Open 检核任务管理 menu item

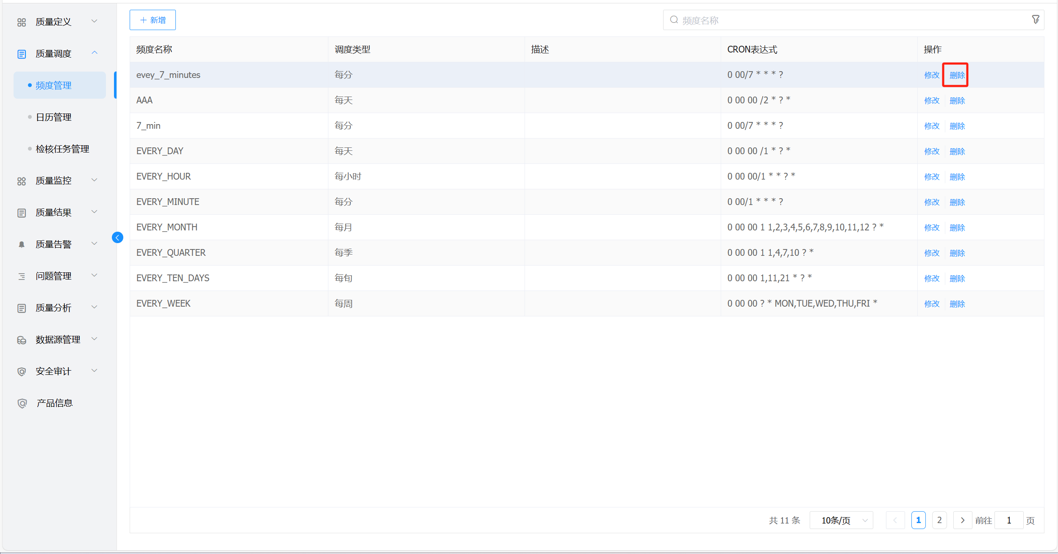(62, 149)
